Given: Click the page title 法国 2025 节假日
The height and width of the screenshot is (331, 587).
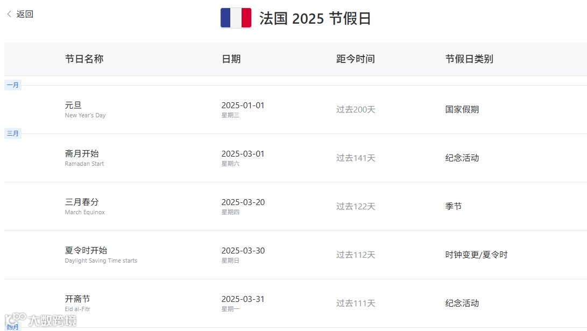Looking at the screenshot, I should pyautogui.click(x=315, y=18).
